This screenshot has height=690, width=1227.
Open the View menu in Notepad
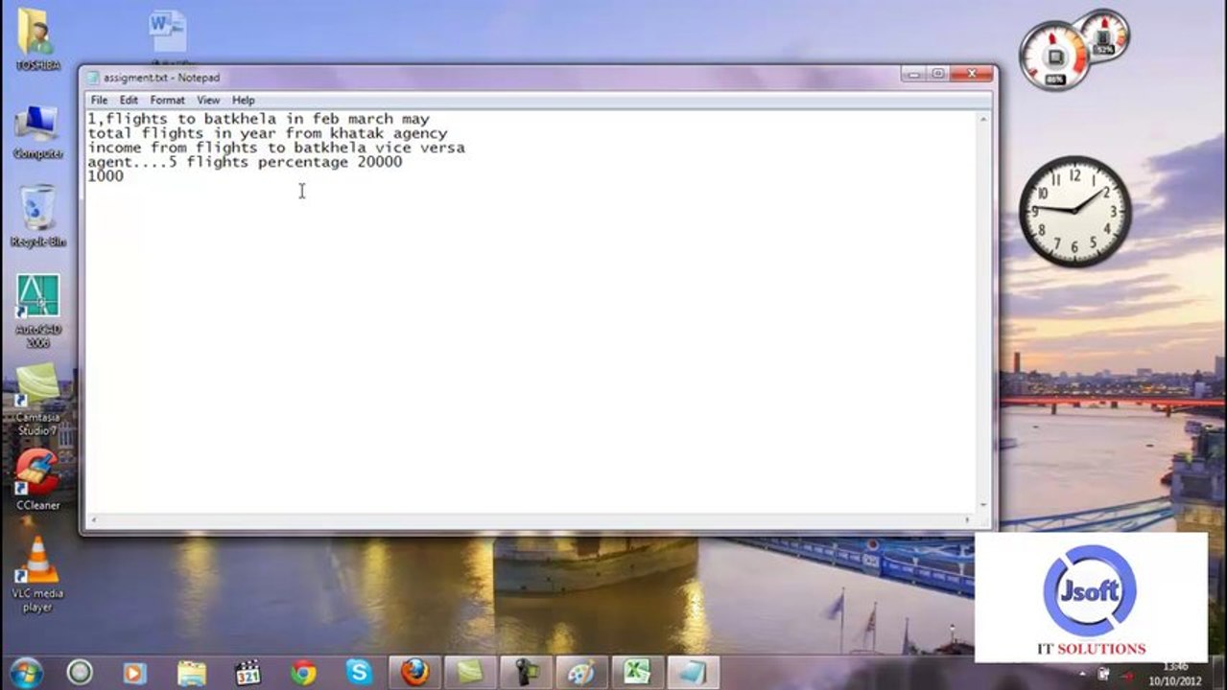(208, 100)
